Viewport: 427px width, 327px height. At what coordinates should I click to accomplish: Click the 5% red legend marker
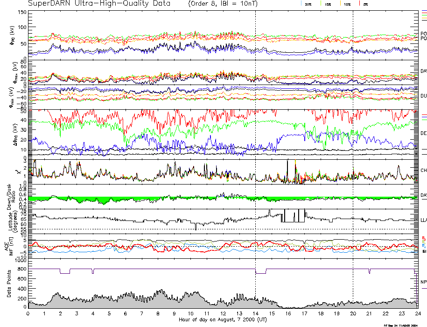tap(360, 4)
